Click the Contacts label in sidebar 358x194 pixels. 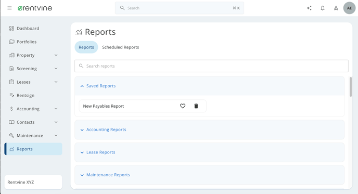point(25,122)
